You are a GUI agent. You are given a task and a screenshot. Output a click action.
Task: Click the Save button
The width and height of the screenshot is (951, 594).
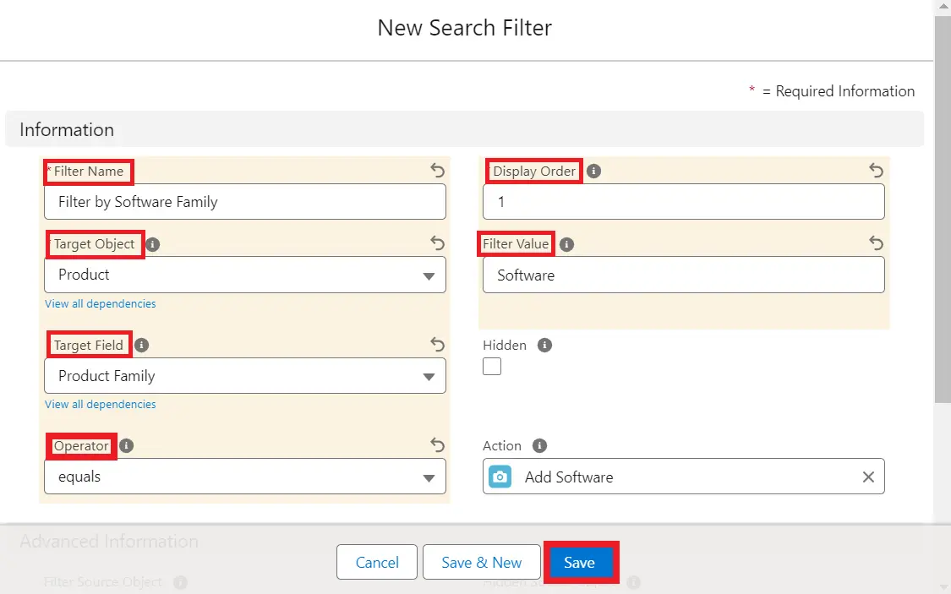[x=580, y=563]
